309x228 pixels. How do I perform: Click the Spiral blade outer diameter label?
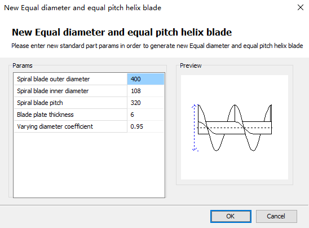[x=54, y=79]
